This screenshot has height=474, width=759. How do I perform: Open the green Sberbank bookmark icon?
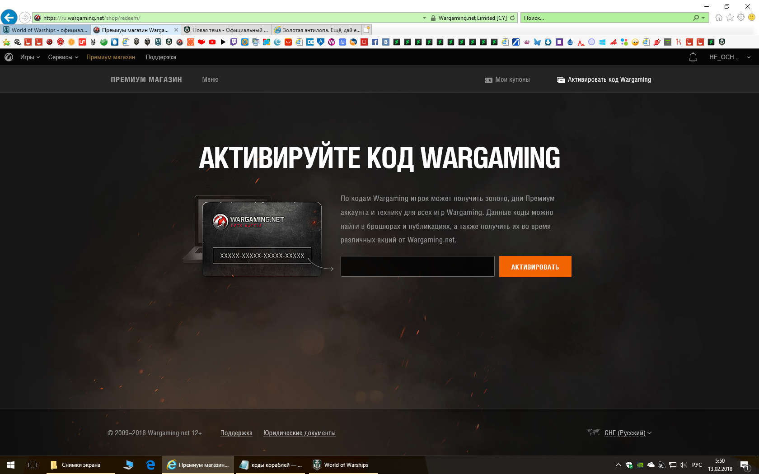[104, 42]
